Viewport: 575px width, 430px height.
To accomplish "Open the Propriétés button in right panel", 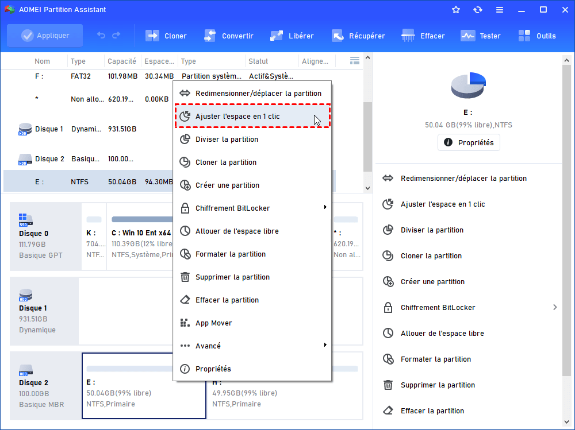I will [469, 143].
